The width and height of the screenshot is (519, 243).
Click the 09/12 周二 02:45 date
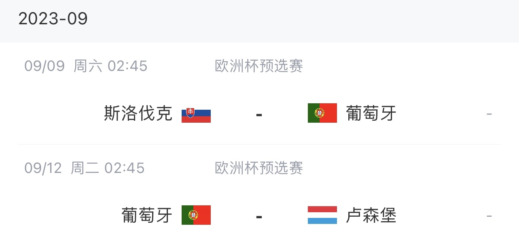[x=85, y=168]
